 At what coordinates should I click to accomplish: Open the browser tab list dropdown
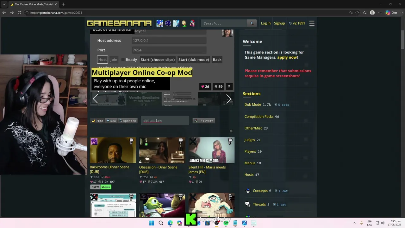coord(4,4)
